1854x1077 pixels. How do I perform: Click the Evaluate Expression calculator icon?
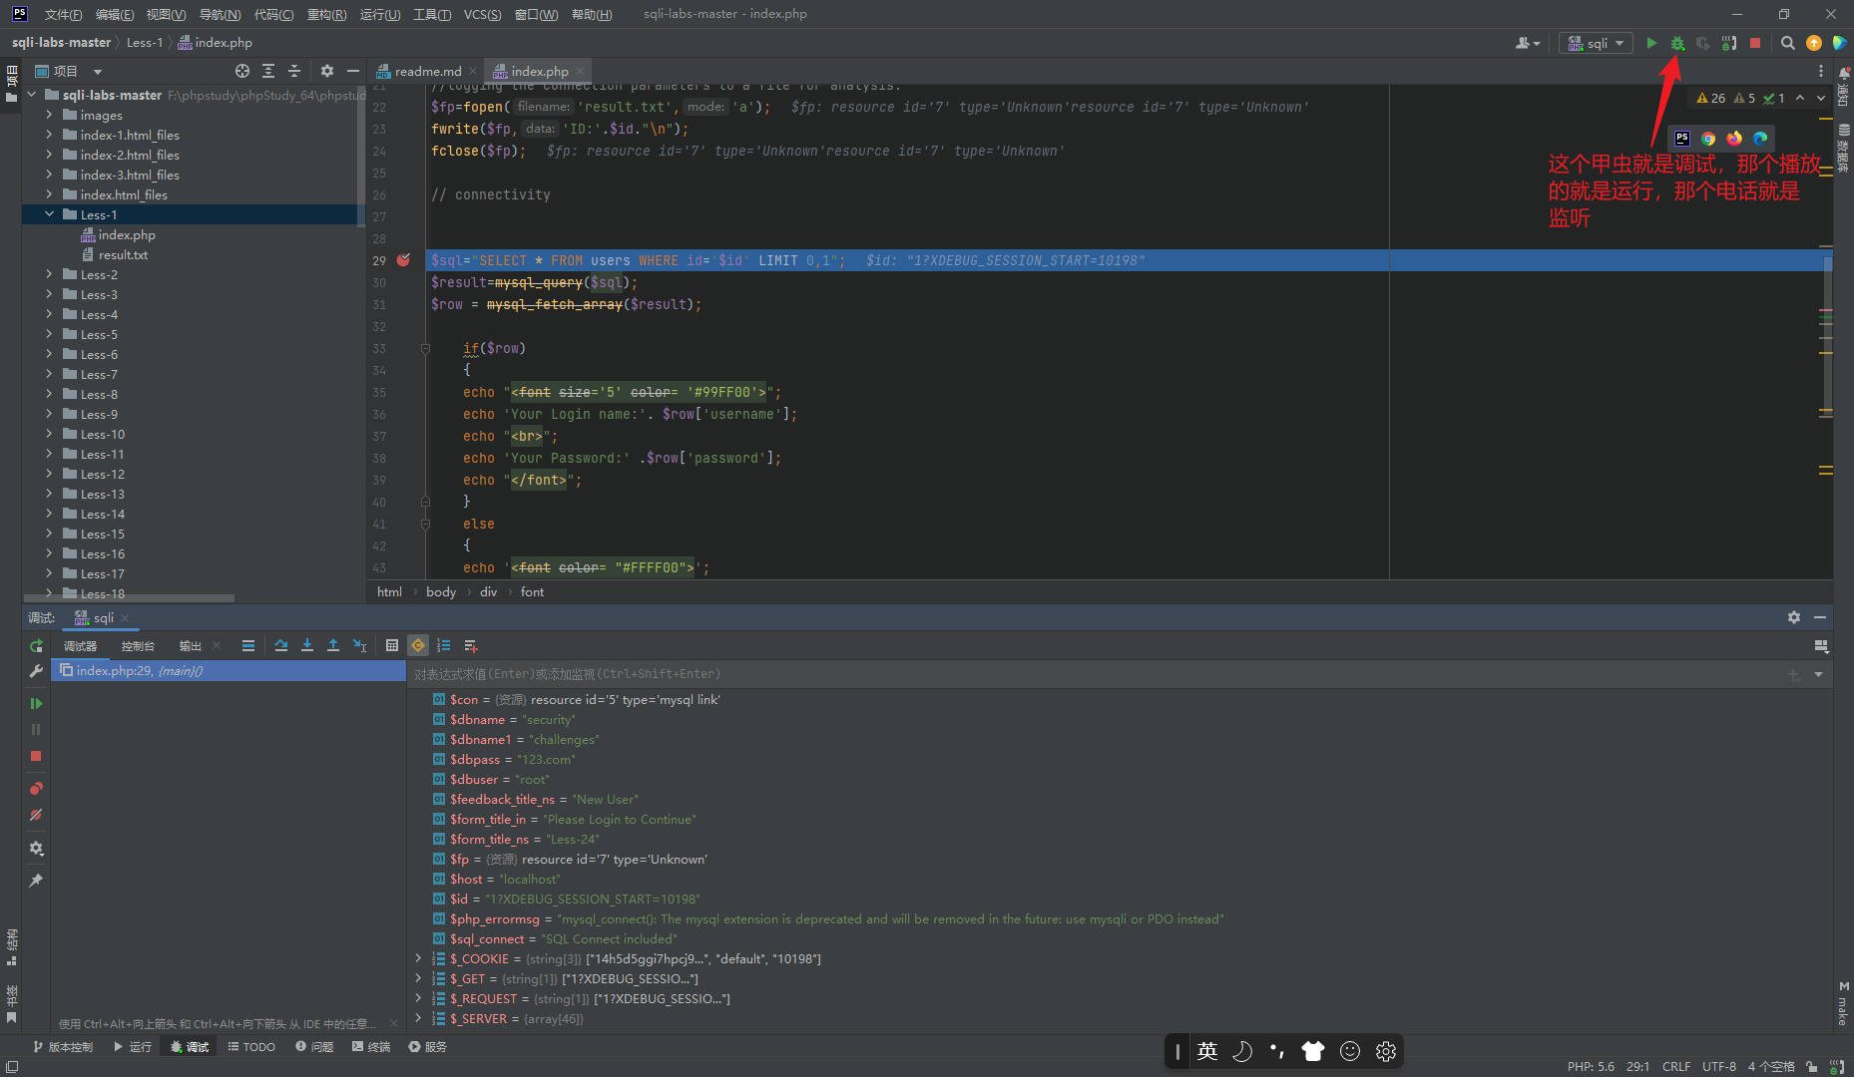(392, 645)
